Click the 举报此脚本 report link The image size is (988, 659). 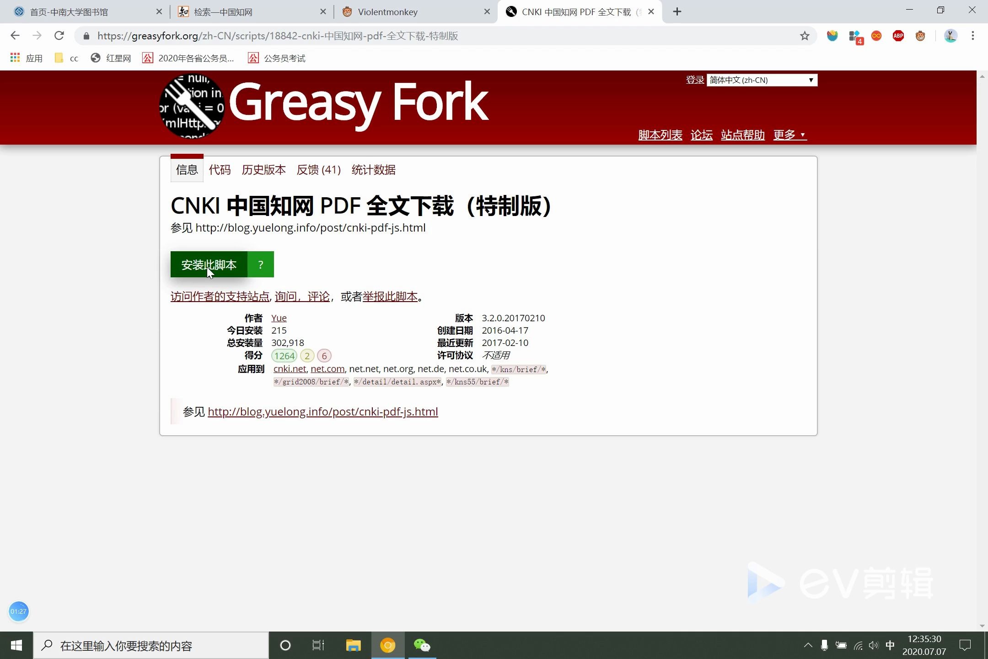[x=390, y=297]
